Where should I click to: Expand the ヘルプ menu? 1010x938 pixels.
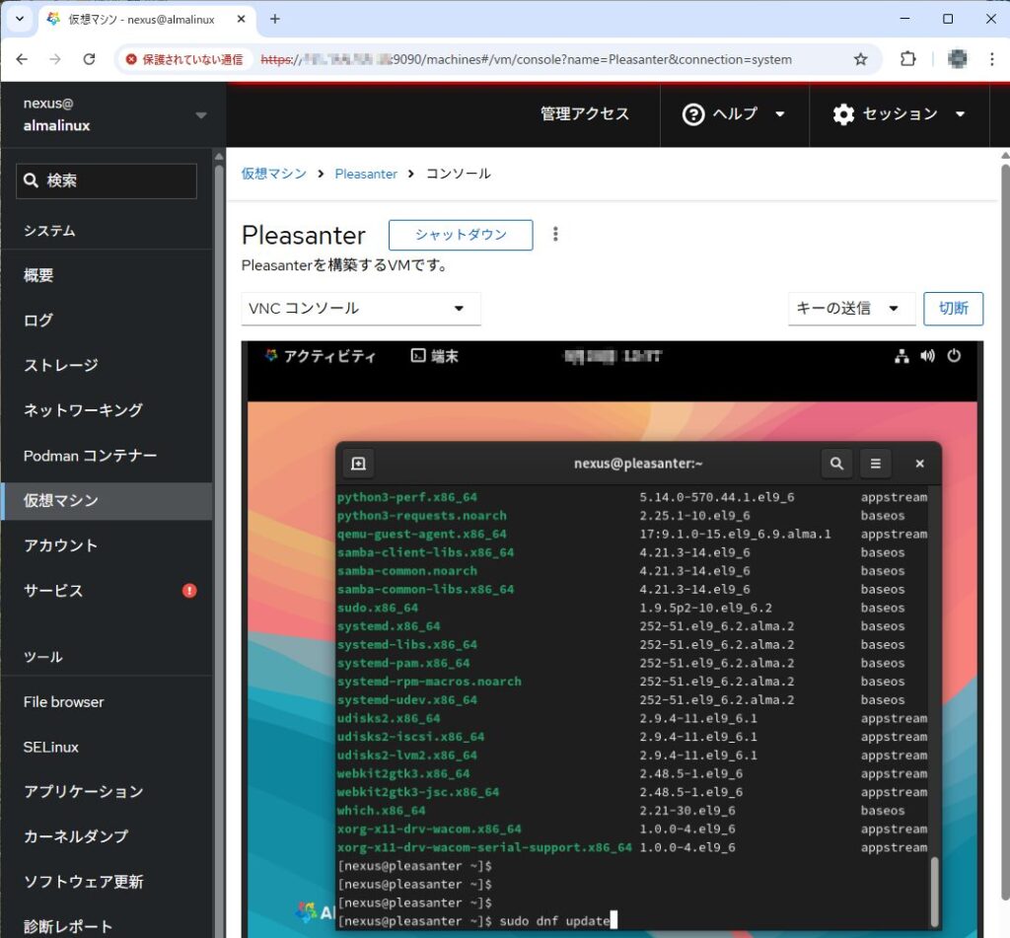point(734,114)
